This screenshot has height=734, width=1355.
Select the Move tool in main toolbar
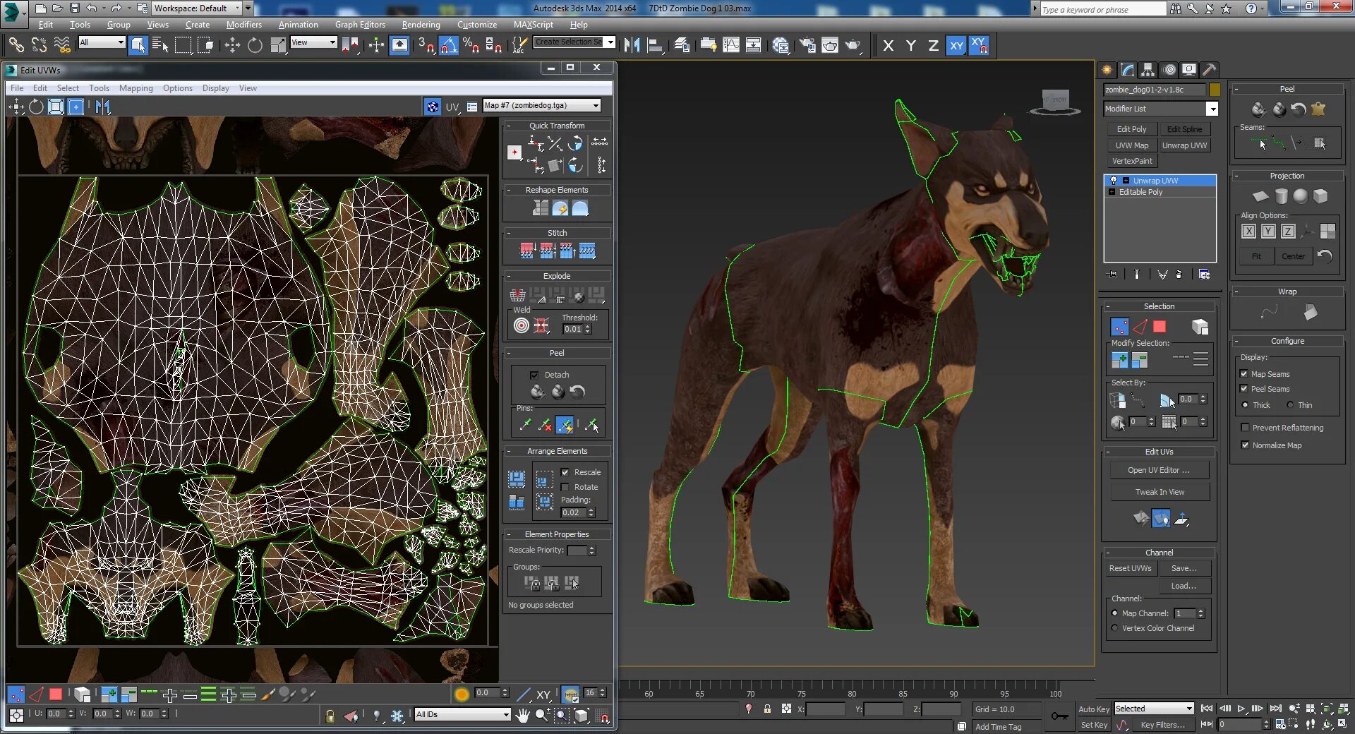point(232,46)
